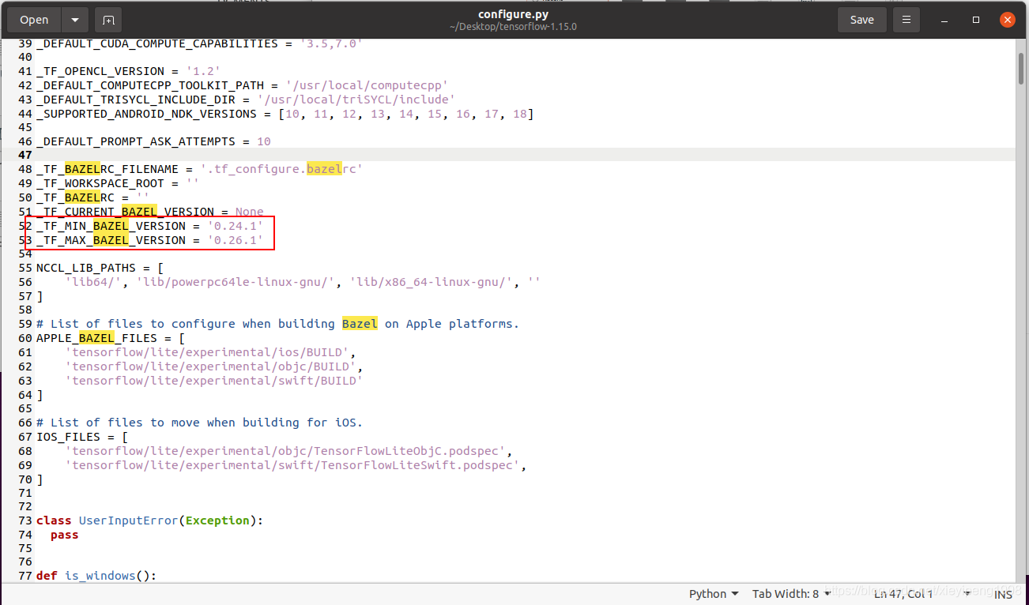The width and height of the screenshot is (1029, 605).
Task: Click _TF_OPENCL_VERSION on line 41
Action: pos(100,71)
